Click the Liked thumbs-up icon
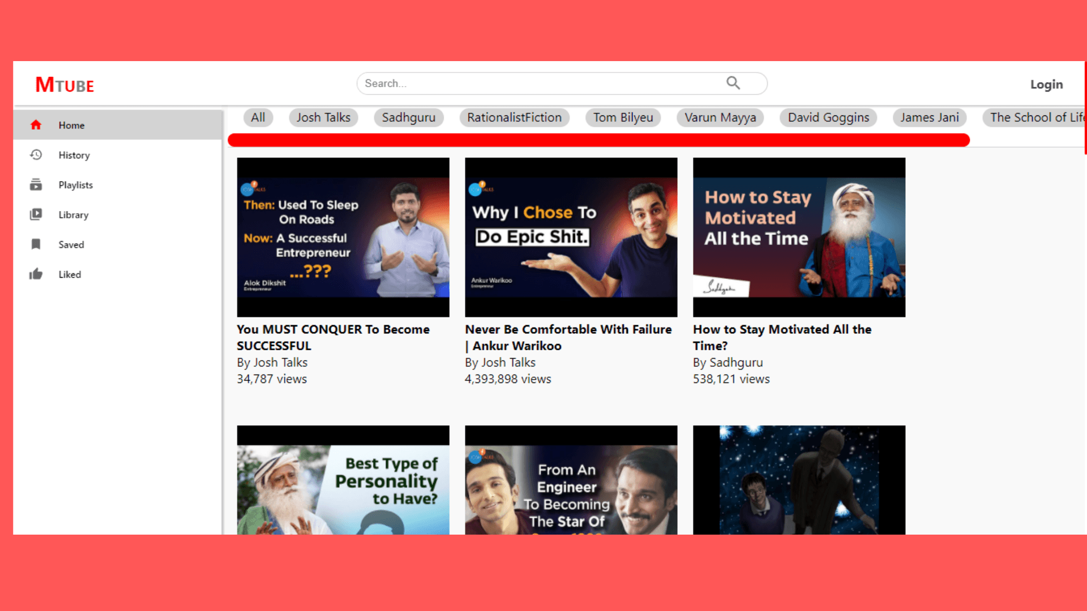This screenshot has height=611, width=1087. click(36, 274)
